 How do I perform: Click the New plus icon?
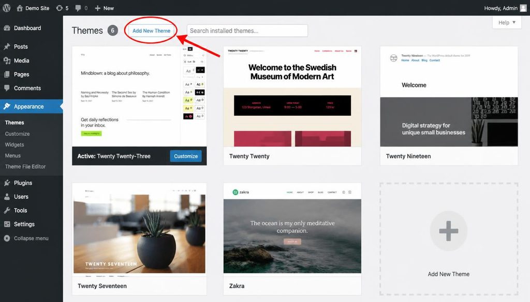(98, 8)
